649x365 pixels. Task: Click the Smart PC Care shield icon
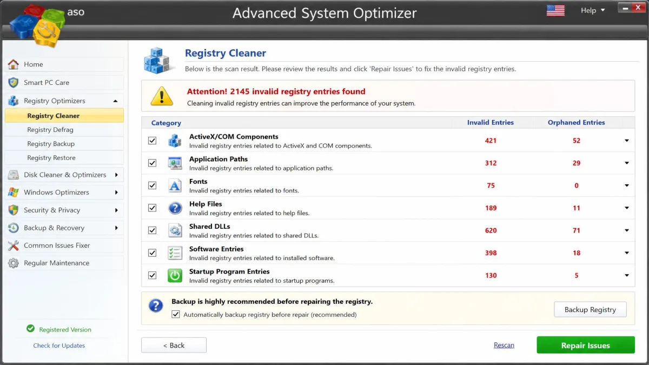tap(14, 83)
